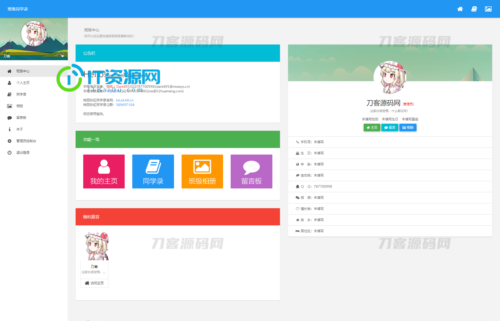Click the 年龄 row in profile
This screenshot has height=321, width=500.
tap(390, 164)
